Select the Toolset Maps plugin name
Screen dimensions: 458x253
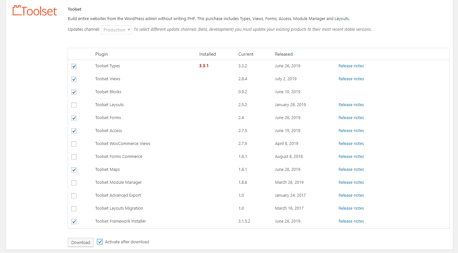click(x=108, y=170)
